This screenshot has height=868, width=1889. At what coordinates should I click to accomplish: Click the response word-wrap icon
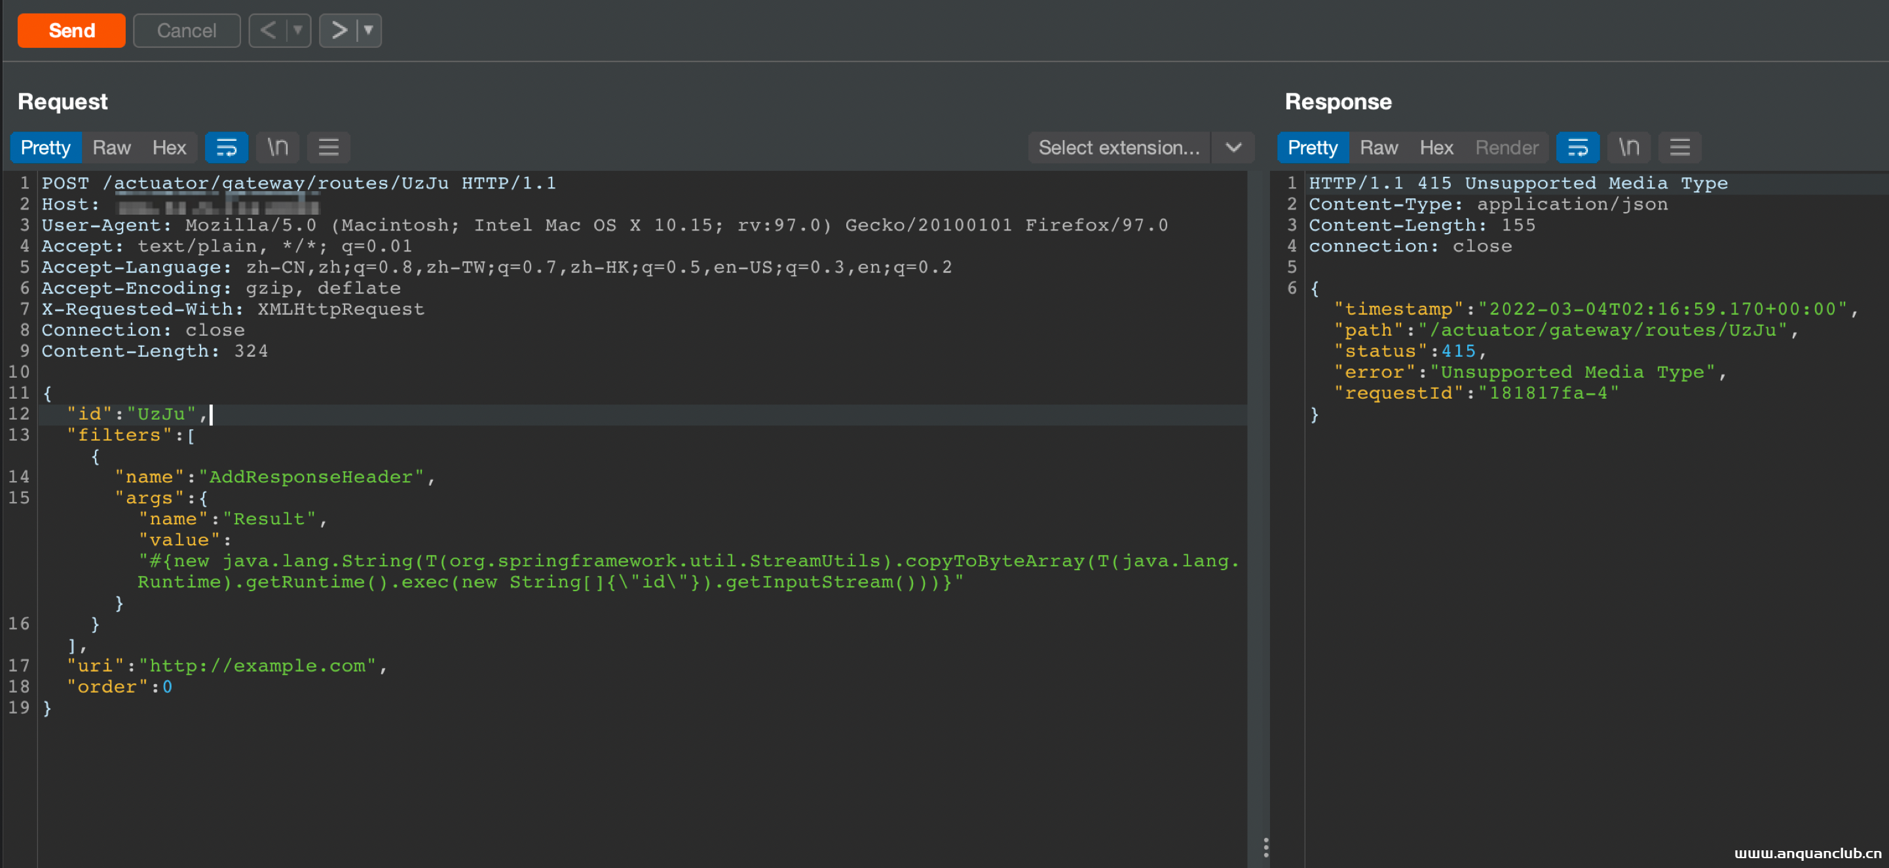[1577, 147]
